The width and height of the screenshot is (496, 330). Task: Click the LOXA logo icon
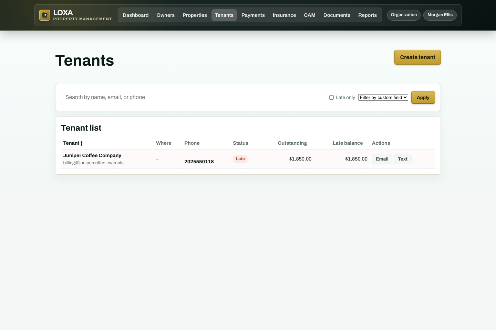click(x=44, y=15)
